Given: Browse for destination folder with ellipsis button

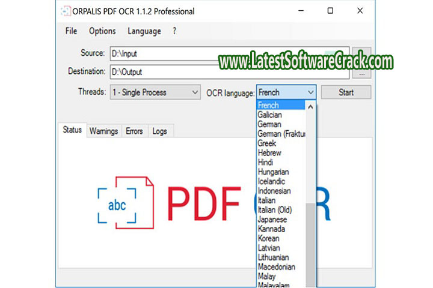Looking at the screenshot, I should (x=361, y=73).
